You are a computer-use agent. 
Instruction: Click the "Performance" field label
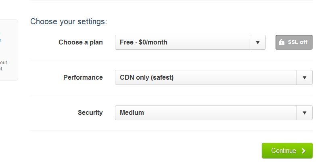coord(83,77)
